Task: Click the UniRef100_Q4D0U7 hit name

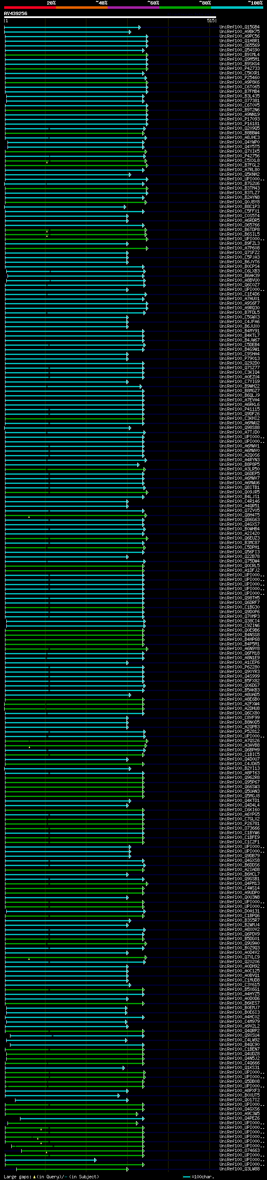Action: tap(239, 759)
